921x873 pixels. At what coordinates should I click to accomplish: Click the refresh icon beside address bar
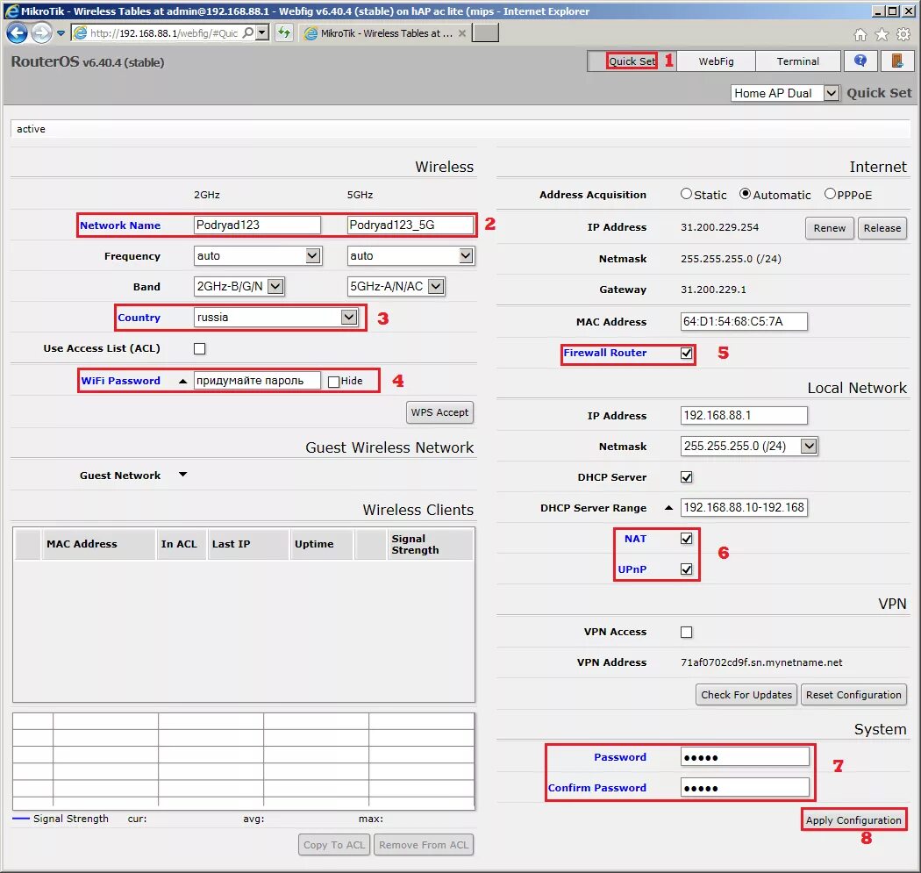pos(284,32)
